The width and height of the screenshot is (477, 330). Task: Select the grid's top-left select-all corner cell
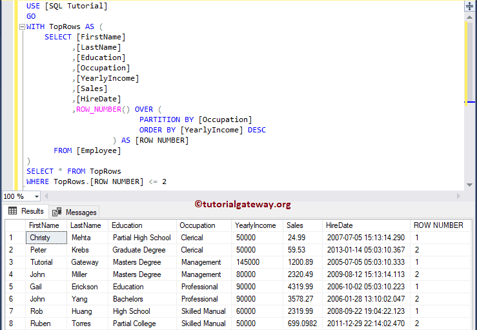[x=14, y=225]
